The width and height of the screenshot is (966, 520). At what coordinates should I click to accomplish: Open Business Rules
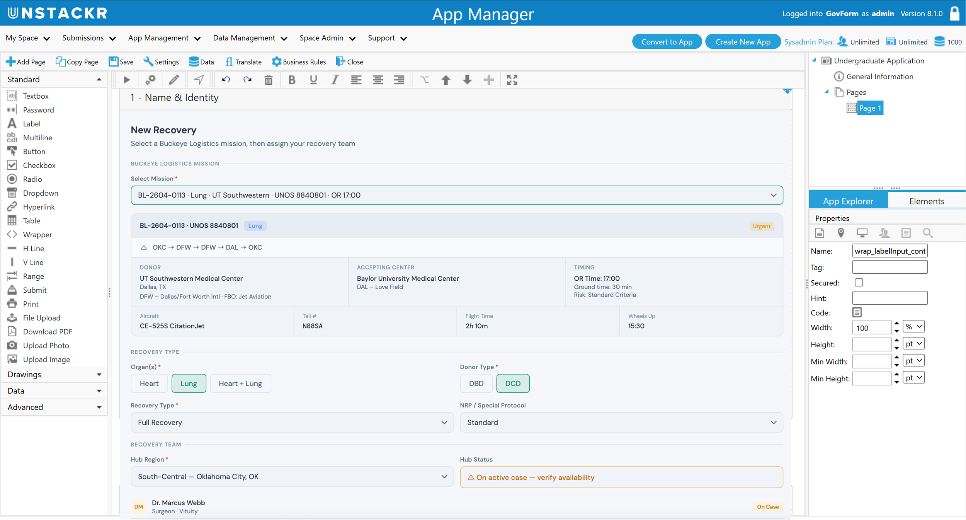click(299, 62)
